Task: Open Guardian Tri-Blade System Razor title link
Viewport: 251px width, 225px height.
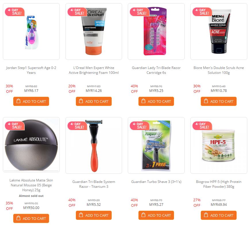Action: coord(94,184)
